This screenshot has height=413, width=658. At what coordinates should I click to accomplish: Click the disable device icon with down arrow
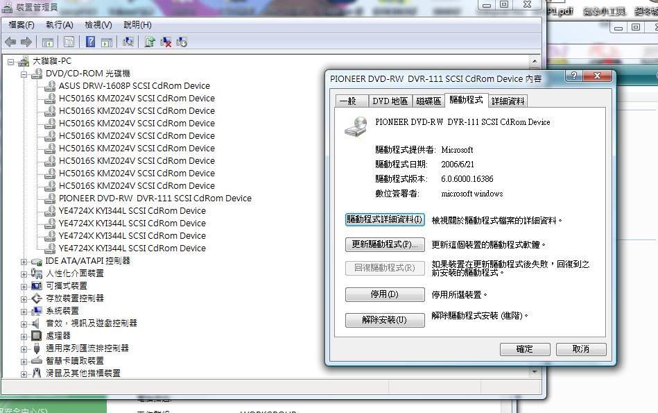(182, 42)
